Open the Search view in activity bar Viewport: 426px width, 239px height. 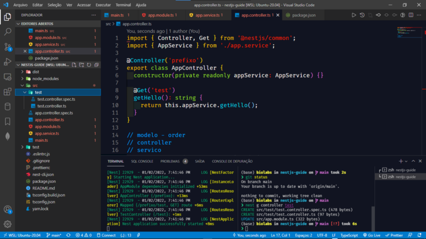[x=7, y=32]
